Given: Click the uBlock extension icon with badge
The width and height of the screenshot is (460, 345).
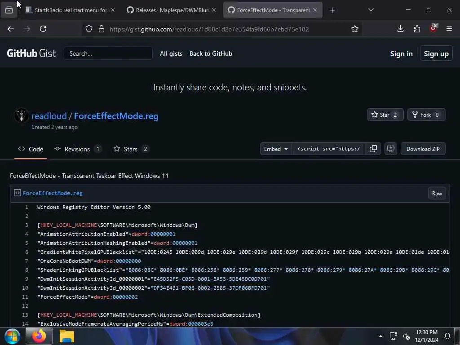Looking at the screenshot, I should pos(433,29).
